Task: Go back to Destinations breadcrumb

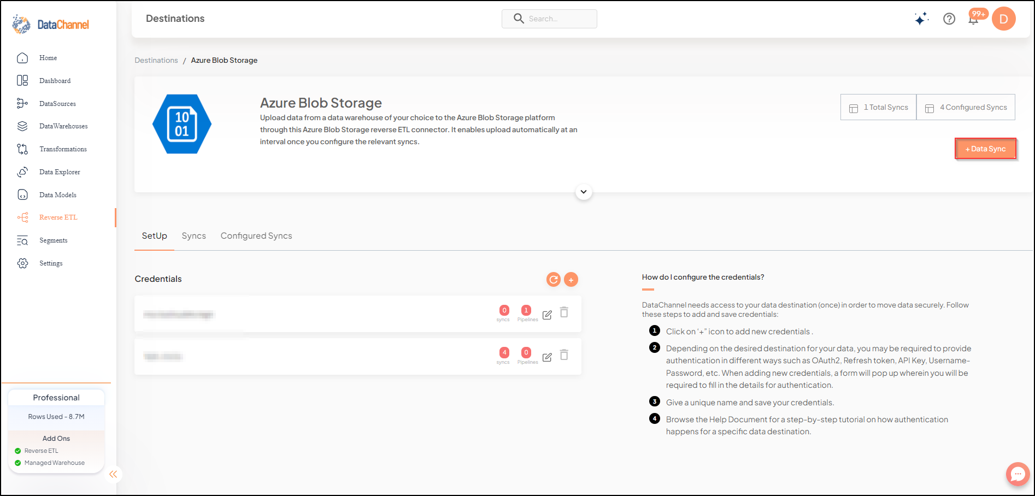Action: pyautogui.click(x=156, y=60)
